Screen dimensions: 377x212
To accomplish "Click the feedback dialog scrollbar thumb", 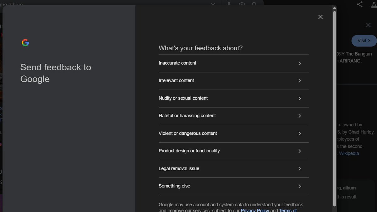I will tap(335, 108).
